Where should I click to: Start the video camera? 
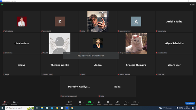tap(14, 103)
